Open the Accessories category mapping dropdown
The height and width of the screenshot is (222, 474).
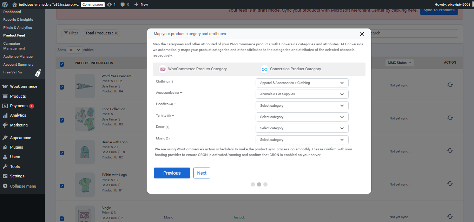pos(302,94)
